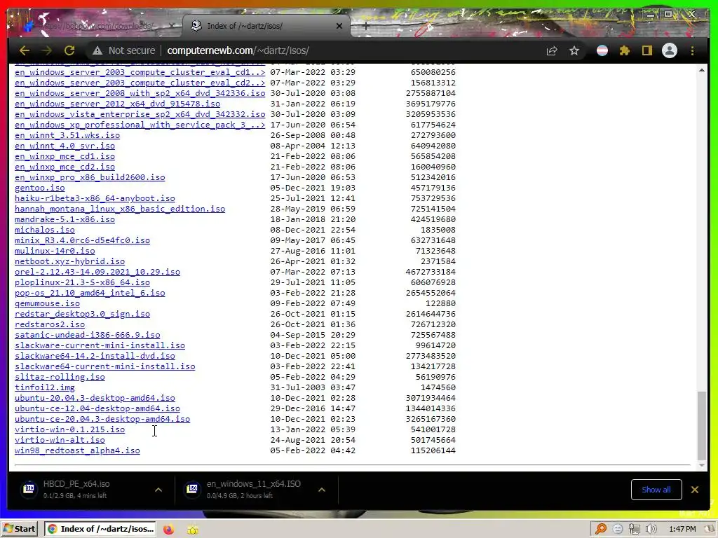Image resolution: width=718 pixels, height=538 pixels.
Task: Open the Chrome three-dot menu
Action: (692, 50)
